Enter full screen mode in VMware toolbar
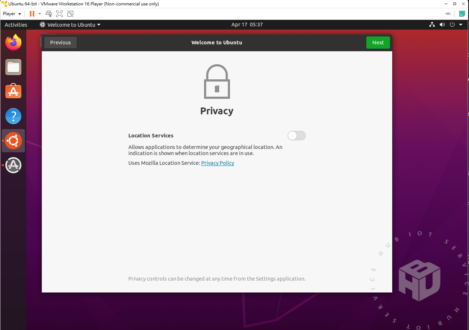 [x=59, y=14]
